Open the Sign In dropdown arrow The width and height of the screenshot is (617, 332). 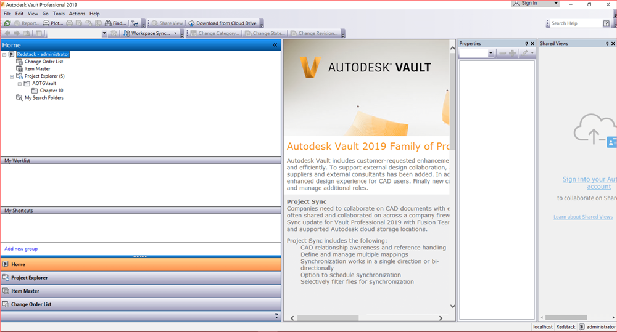point(556,3)
